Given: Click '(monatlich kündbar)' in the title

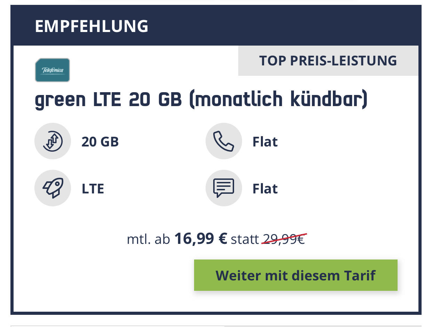Looking at the screenshot, I should [x=278, y=100].
